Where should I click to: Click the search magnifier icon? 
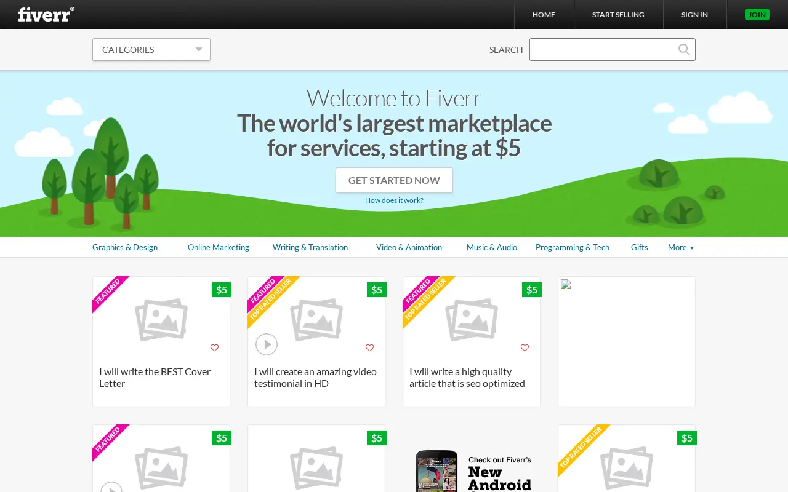pyautogui.click(x=684, y=50)
